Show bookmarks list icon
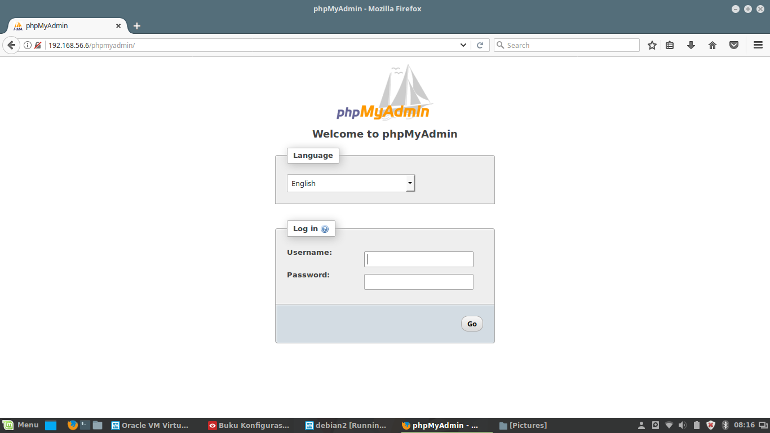 click(x=670, y=45)
